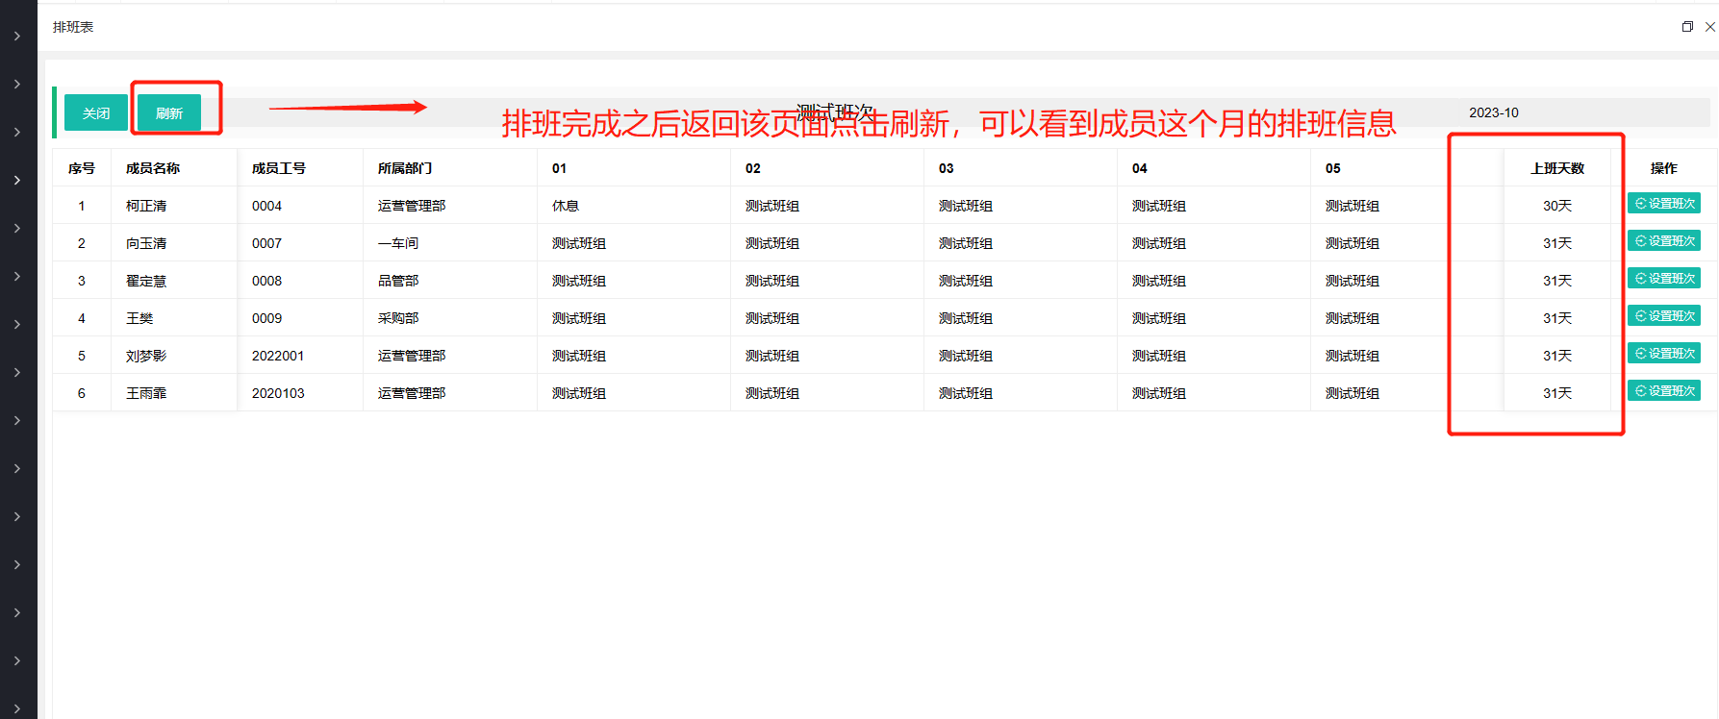
Task: Click the 上班天数 column header
Action: [1557, 168]
